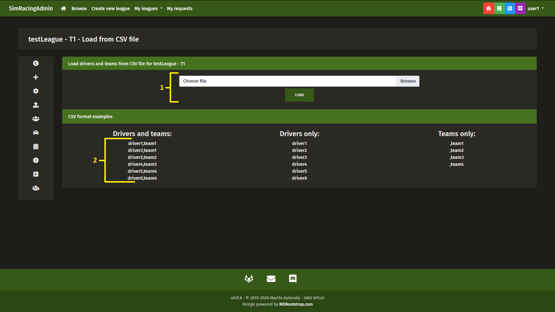Click the email/envelope icon in footer
The height and width of the screenshot is (312, 555).
[x=271, y=278]
